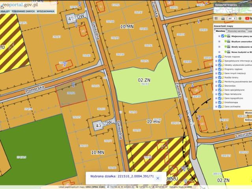252x189 pixels.
Task: Uncheck the Miejscowe plany layer checkbox
Action: tap(222, 36)
